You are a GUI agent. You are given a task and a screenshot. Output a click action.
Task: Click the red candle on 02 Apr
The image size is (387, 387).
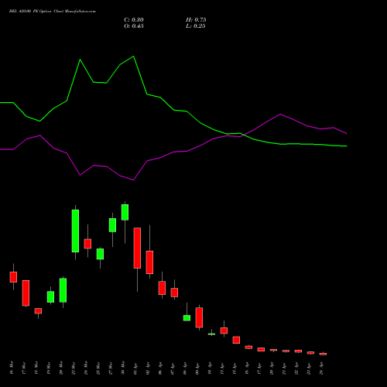coord(149,262)
